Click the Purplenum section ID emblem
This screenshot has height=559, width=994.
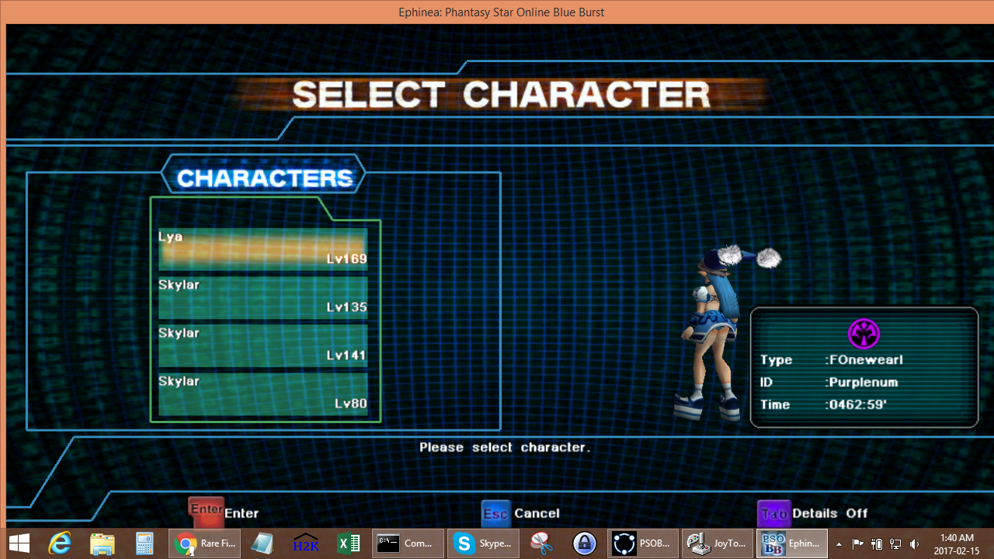pyautogui.click(x=864, y=334)
